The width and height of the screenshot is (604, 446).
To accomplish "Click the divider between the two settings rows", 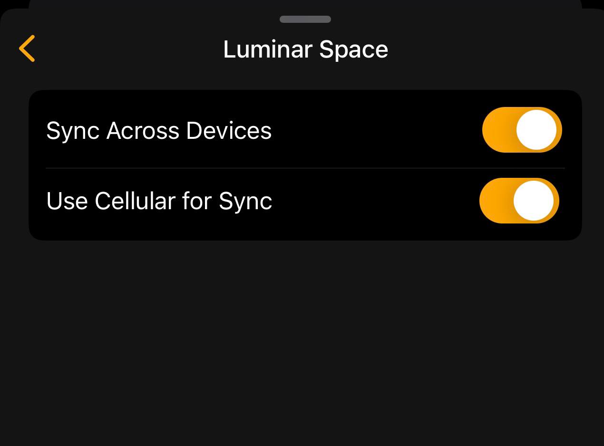I will 304,168.
